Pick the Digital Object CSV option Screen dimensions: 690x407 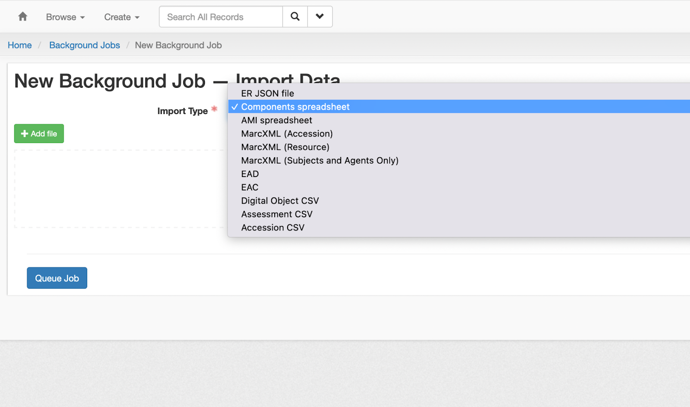click(280, 200)
